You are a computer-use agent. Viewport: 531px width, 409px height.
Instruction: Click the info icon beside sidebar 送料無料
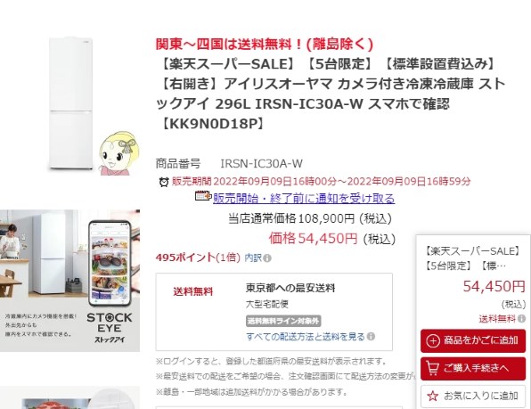click(521, 319)
